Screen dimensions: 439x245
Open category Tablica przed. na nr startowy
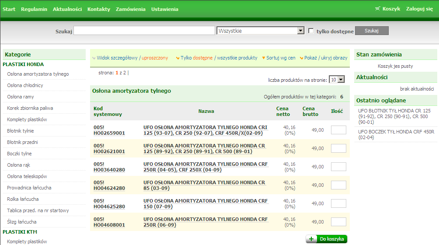tap(38, 210)
